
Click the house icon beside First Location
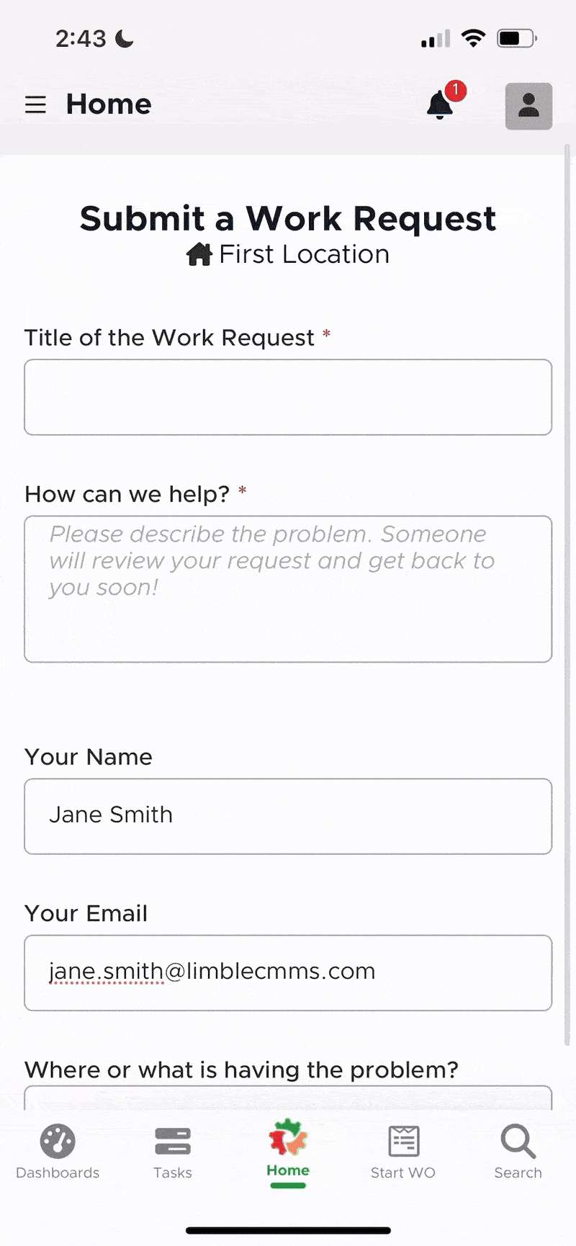click(x=199, y=254)
